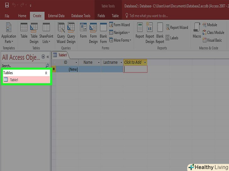229x171 pixels.
Task: Launch the Report Wizard
Action: click(x=177, y=27)
